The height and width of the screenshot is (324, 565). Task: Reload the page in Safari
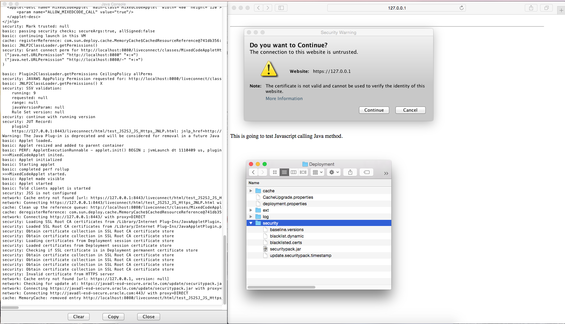point(461,8)
